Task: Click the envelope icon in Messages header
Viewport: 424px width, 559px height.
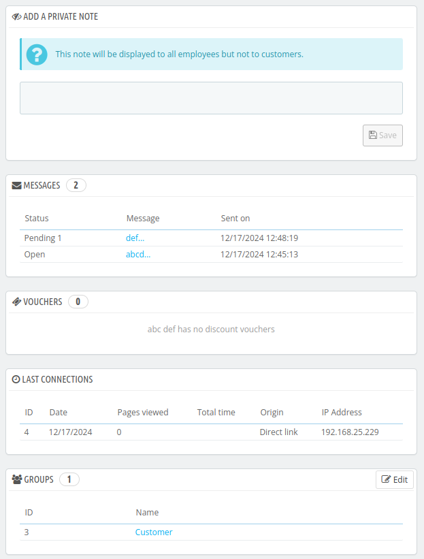Action: 17,185
